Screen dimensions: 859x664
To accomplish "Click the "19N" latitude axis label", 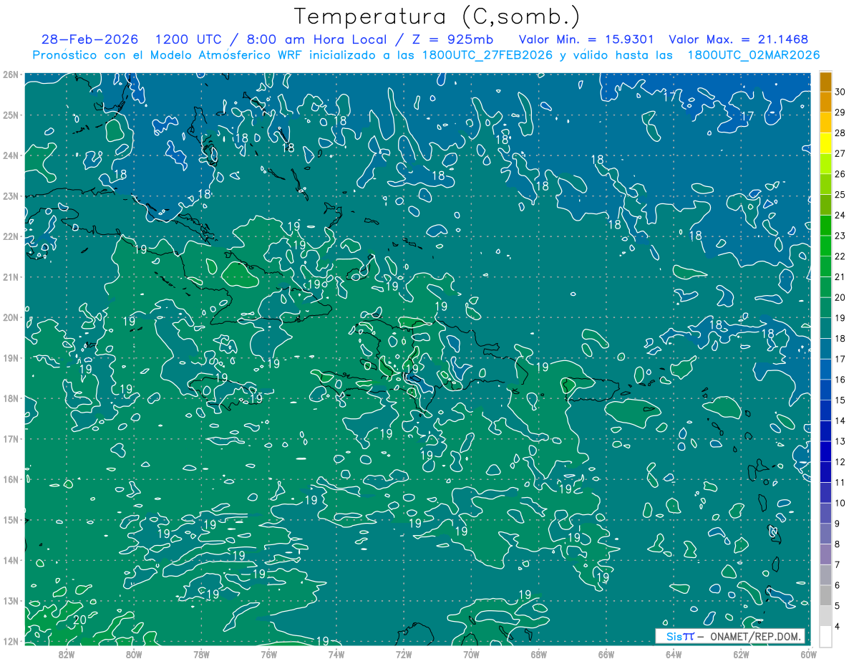I will (x=10, y=357).
